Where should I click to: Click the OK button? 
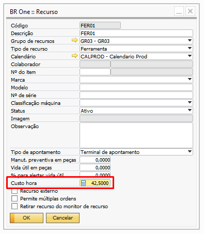26,218
